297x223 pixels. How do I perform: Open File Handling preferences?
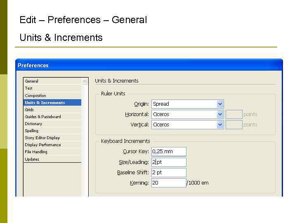click(x=36, y=152)
